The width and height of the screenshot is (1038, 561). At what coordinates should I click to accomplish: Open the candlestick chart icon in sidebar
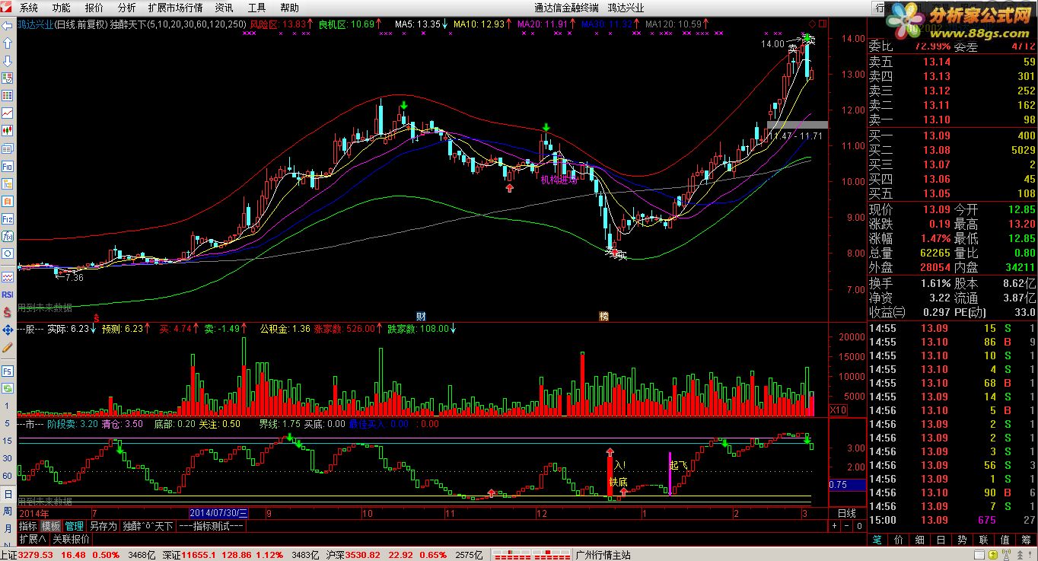[x=7, y=130]
